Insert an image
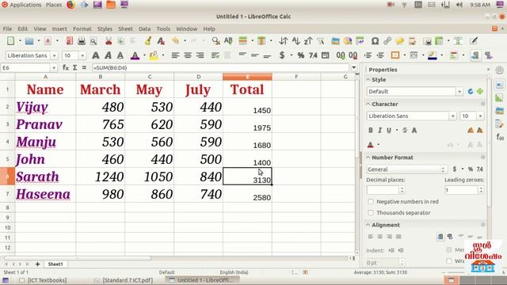 [x=335, y=41]
